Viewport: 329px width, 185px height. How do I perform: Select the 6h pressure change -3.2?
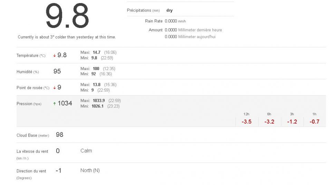coord(269,121)
